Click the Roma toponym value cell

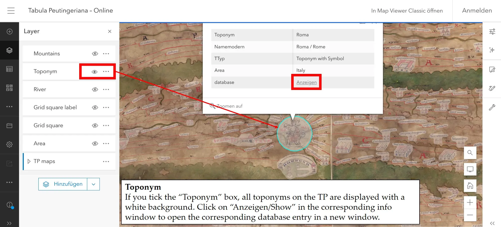coord(334,35)
